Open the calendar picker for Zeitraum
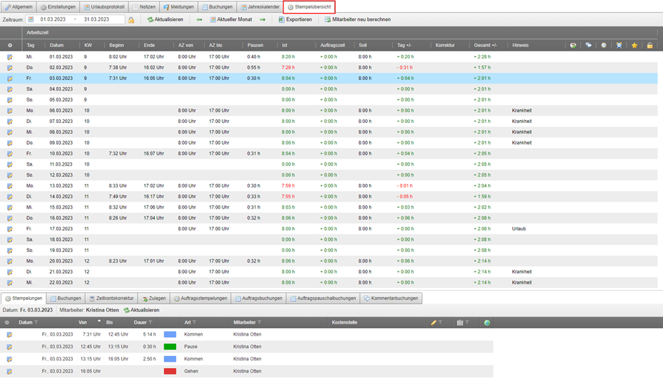 tap(31, 20)
